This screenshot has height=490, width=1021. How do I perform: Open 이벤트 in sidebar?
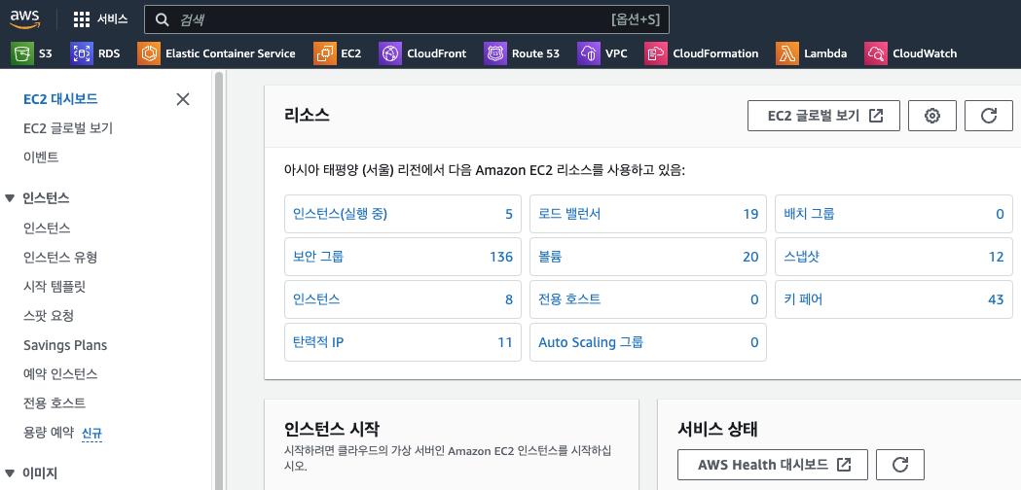click(40, 157)
